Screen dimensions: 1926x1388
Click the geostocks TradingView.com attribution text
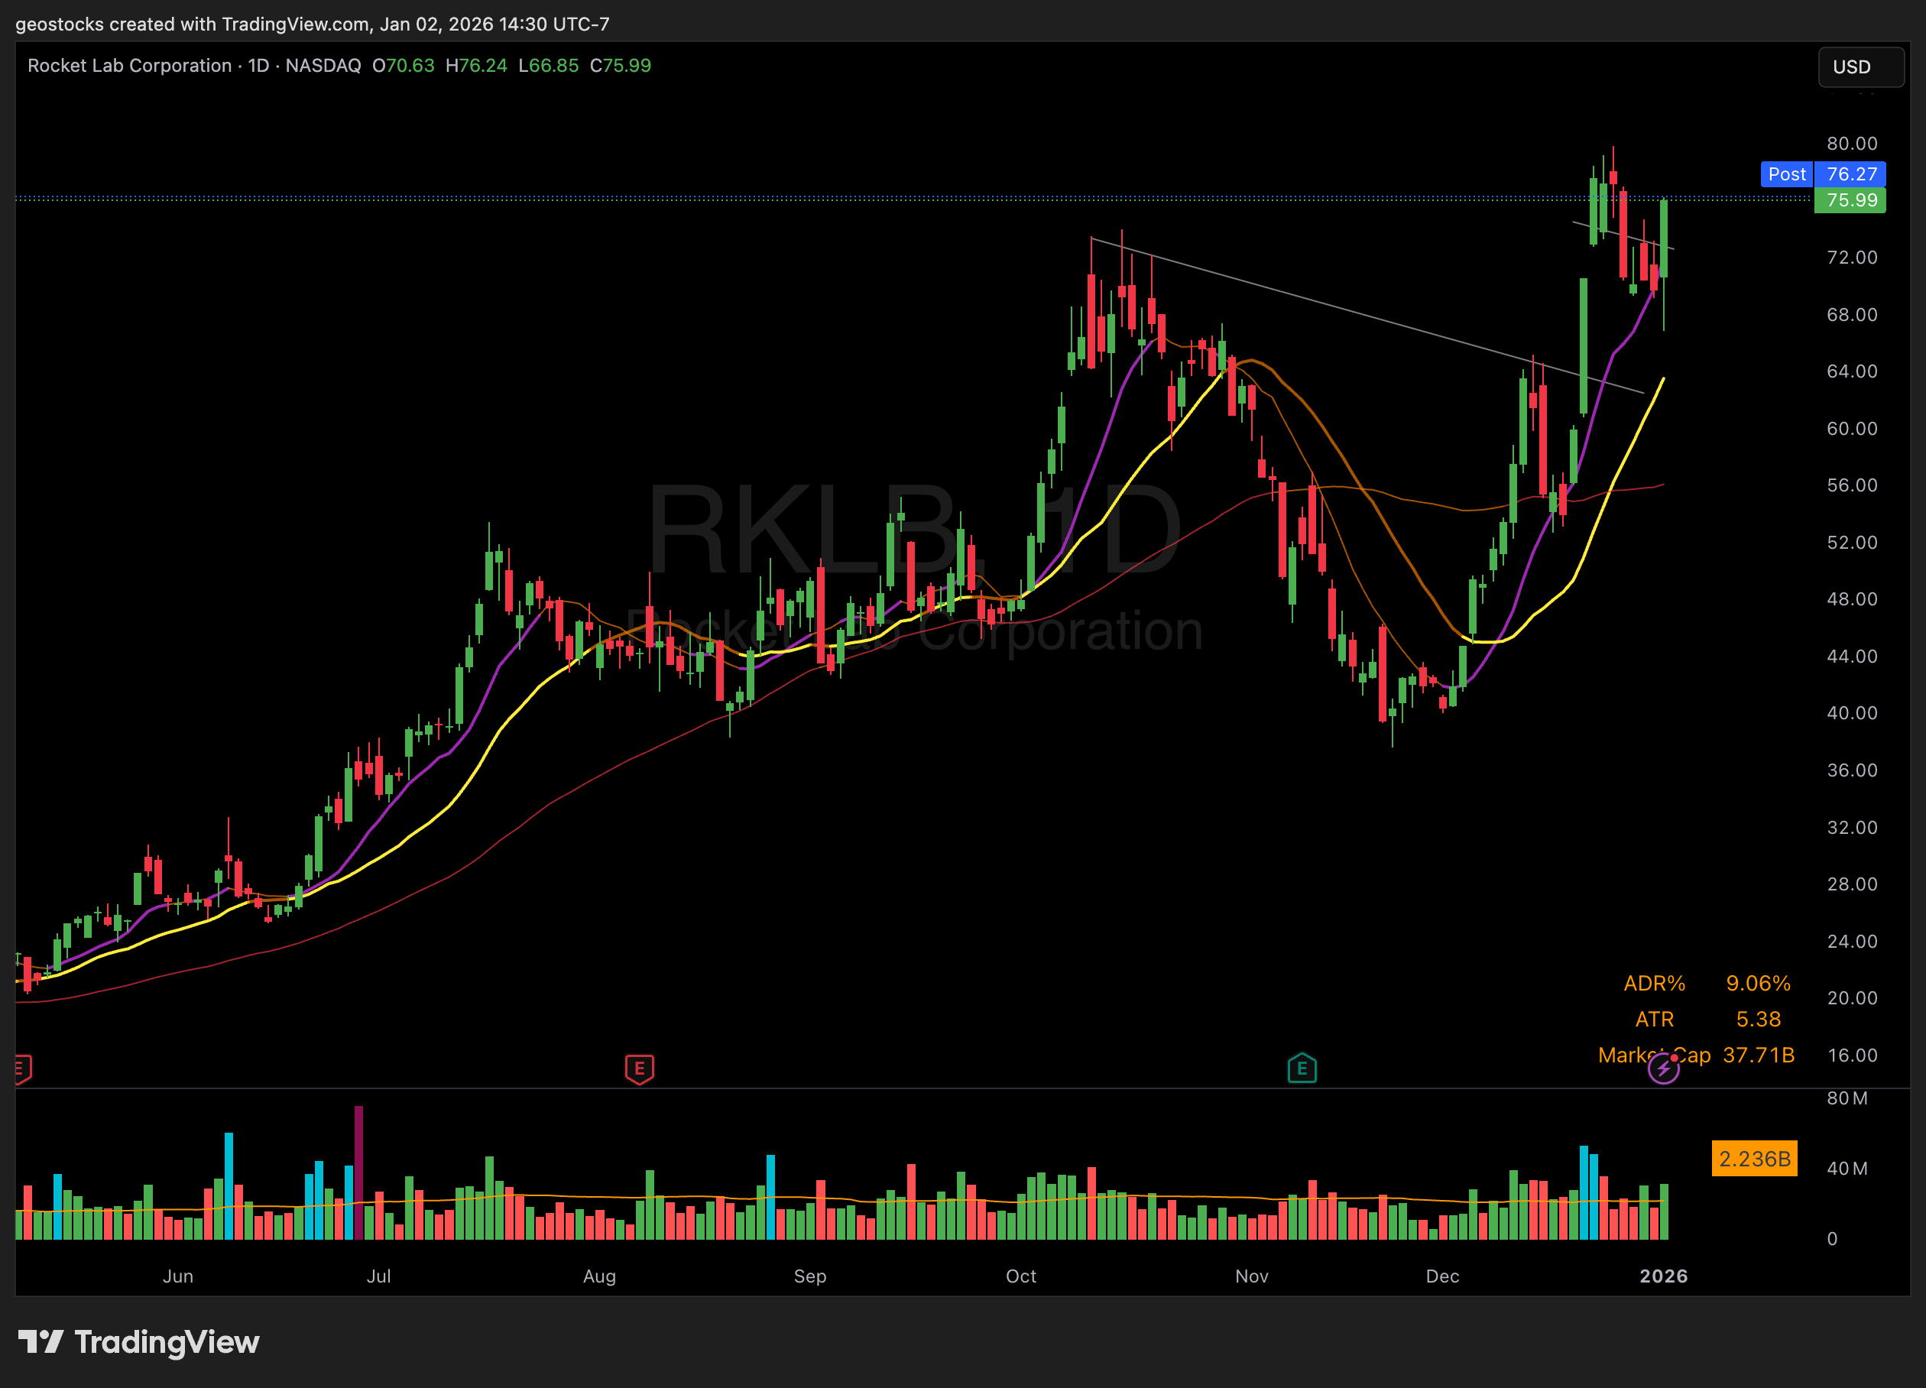(x=312, y=24)
